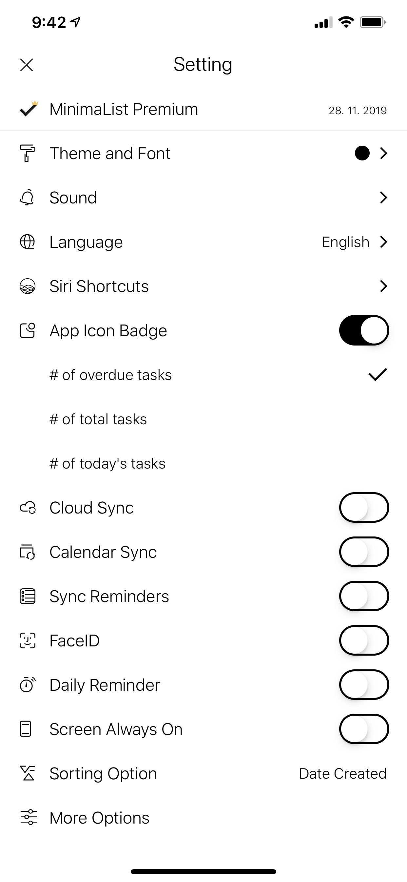407x882 pixels.
Task: Open Siri Shortcuts with its chevron
Action: [x=383, y=286]
